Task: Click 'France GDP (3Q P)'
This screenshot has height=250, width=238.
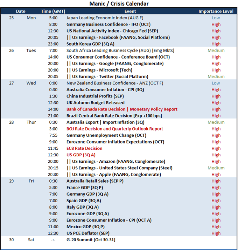Action: point(85,188)
